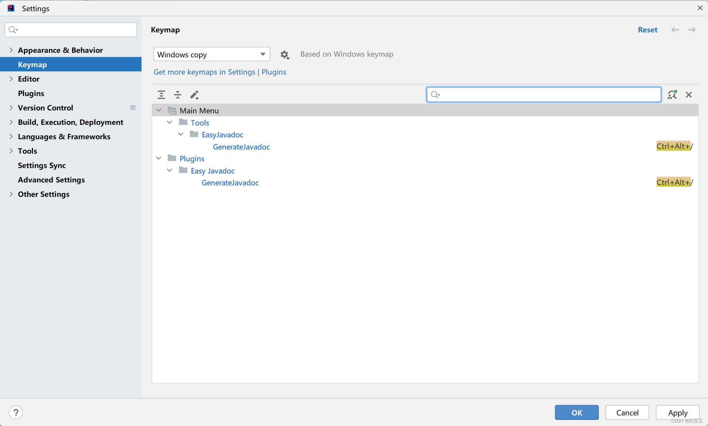Viewport: 708px width, 426px height.
Task: Select Appearance & Behavior category
Action: pyautogui.click(x=60, y=50)
